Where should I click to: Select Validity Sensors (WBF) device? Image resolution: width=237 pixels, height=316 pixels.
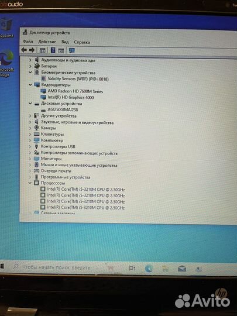coord(78,78)
